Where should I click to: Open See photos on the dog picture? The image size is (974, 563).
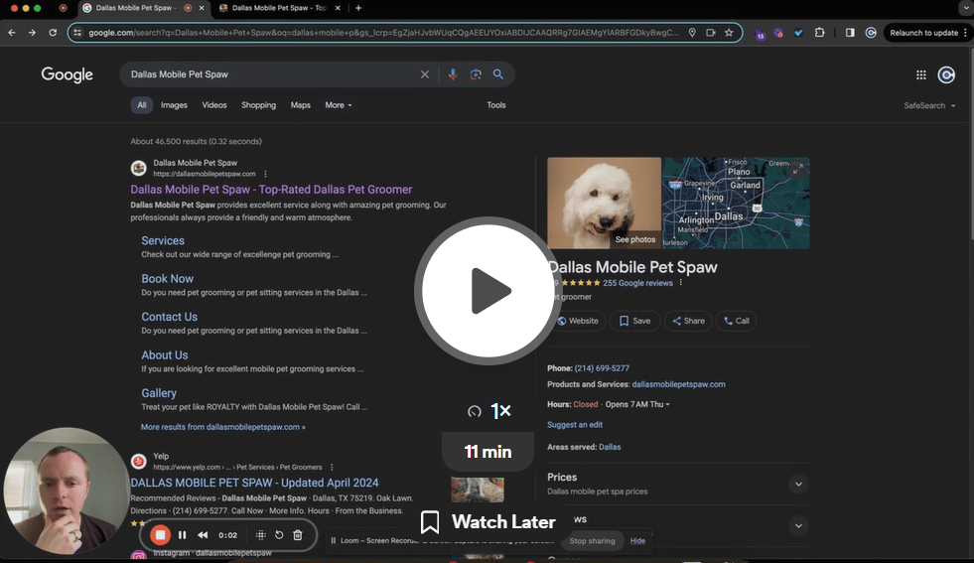click(x=634, y=239)
